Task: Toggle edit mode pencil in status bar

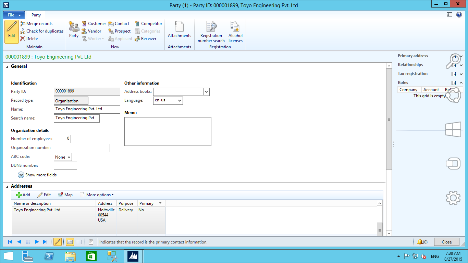Action: pyautogui.click(x=58, y=242)
